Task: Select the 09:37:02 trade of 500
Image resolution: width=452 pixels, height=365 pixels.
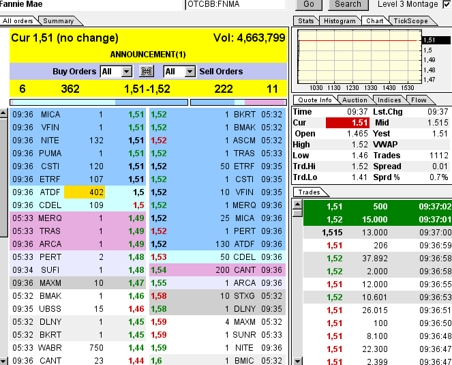Action: click(378, 207)
